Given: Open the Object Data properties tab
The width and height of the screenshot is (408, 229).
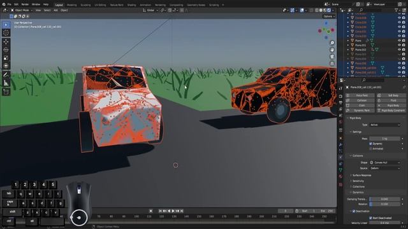Looking at the screenshot, I should click(340, 170).
